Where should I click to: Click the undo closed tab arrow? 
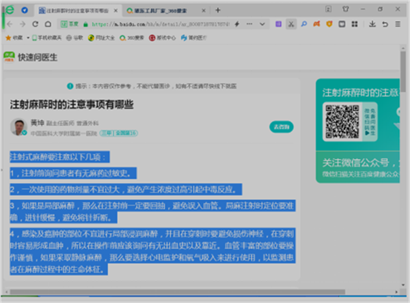(385, 25)
